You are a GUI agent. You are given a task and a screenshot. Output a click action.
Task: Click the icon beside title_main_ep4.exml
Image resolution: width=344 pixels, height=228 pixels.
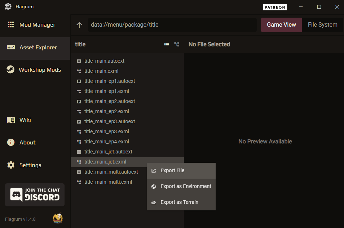[79, 142]
